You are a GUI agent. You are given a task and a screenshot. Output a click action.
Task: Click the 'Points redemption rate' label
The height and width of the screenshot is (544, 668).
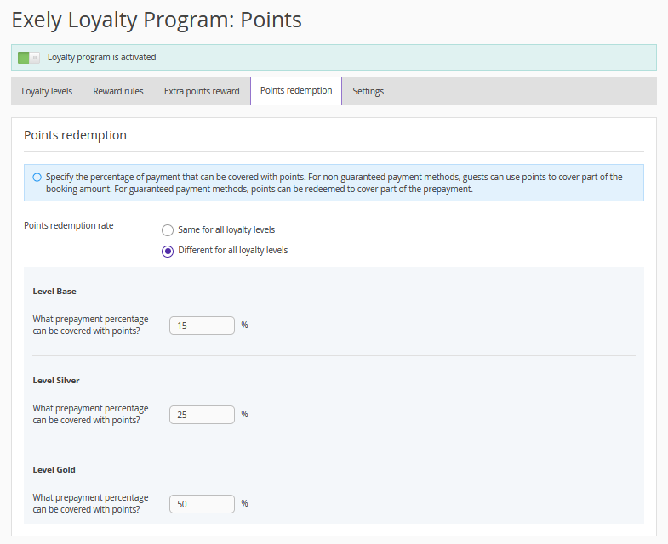point(68,226)
